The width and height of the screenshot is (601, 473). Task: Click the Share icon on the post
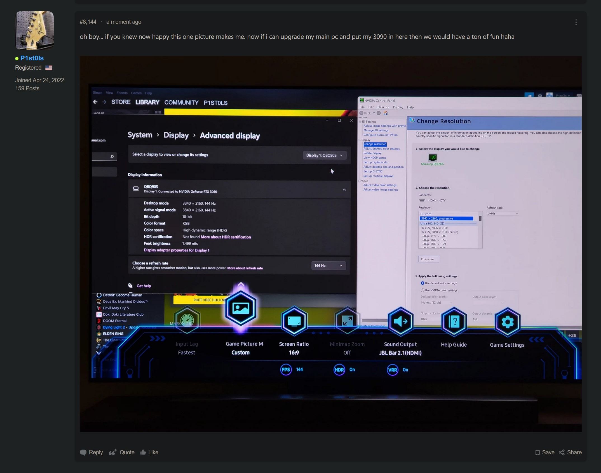click(x=561, y=452)
